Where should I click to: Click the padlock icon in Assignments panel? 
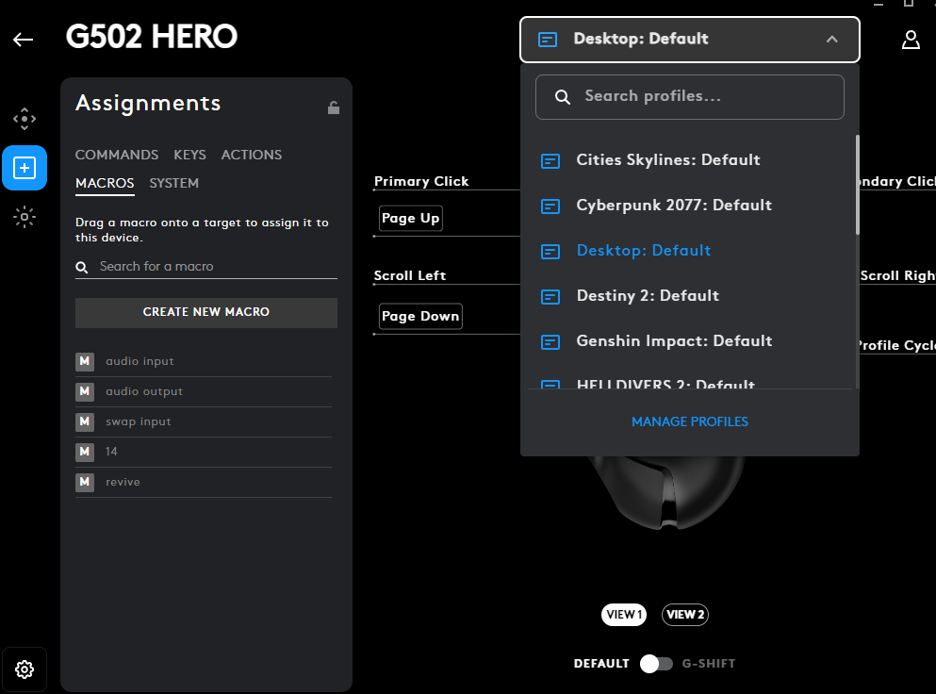pyautogui.click(x=334, y=107)
